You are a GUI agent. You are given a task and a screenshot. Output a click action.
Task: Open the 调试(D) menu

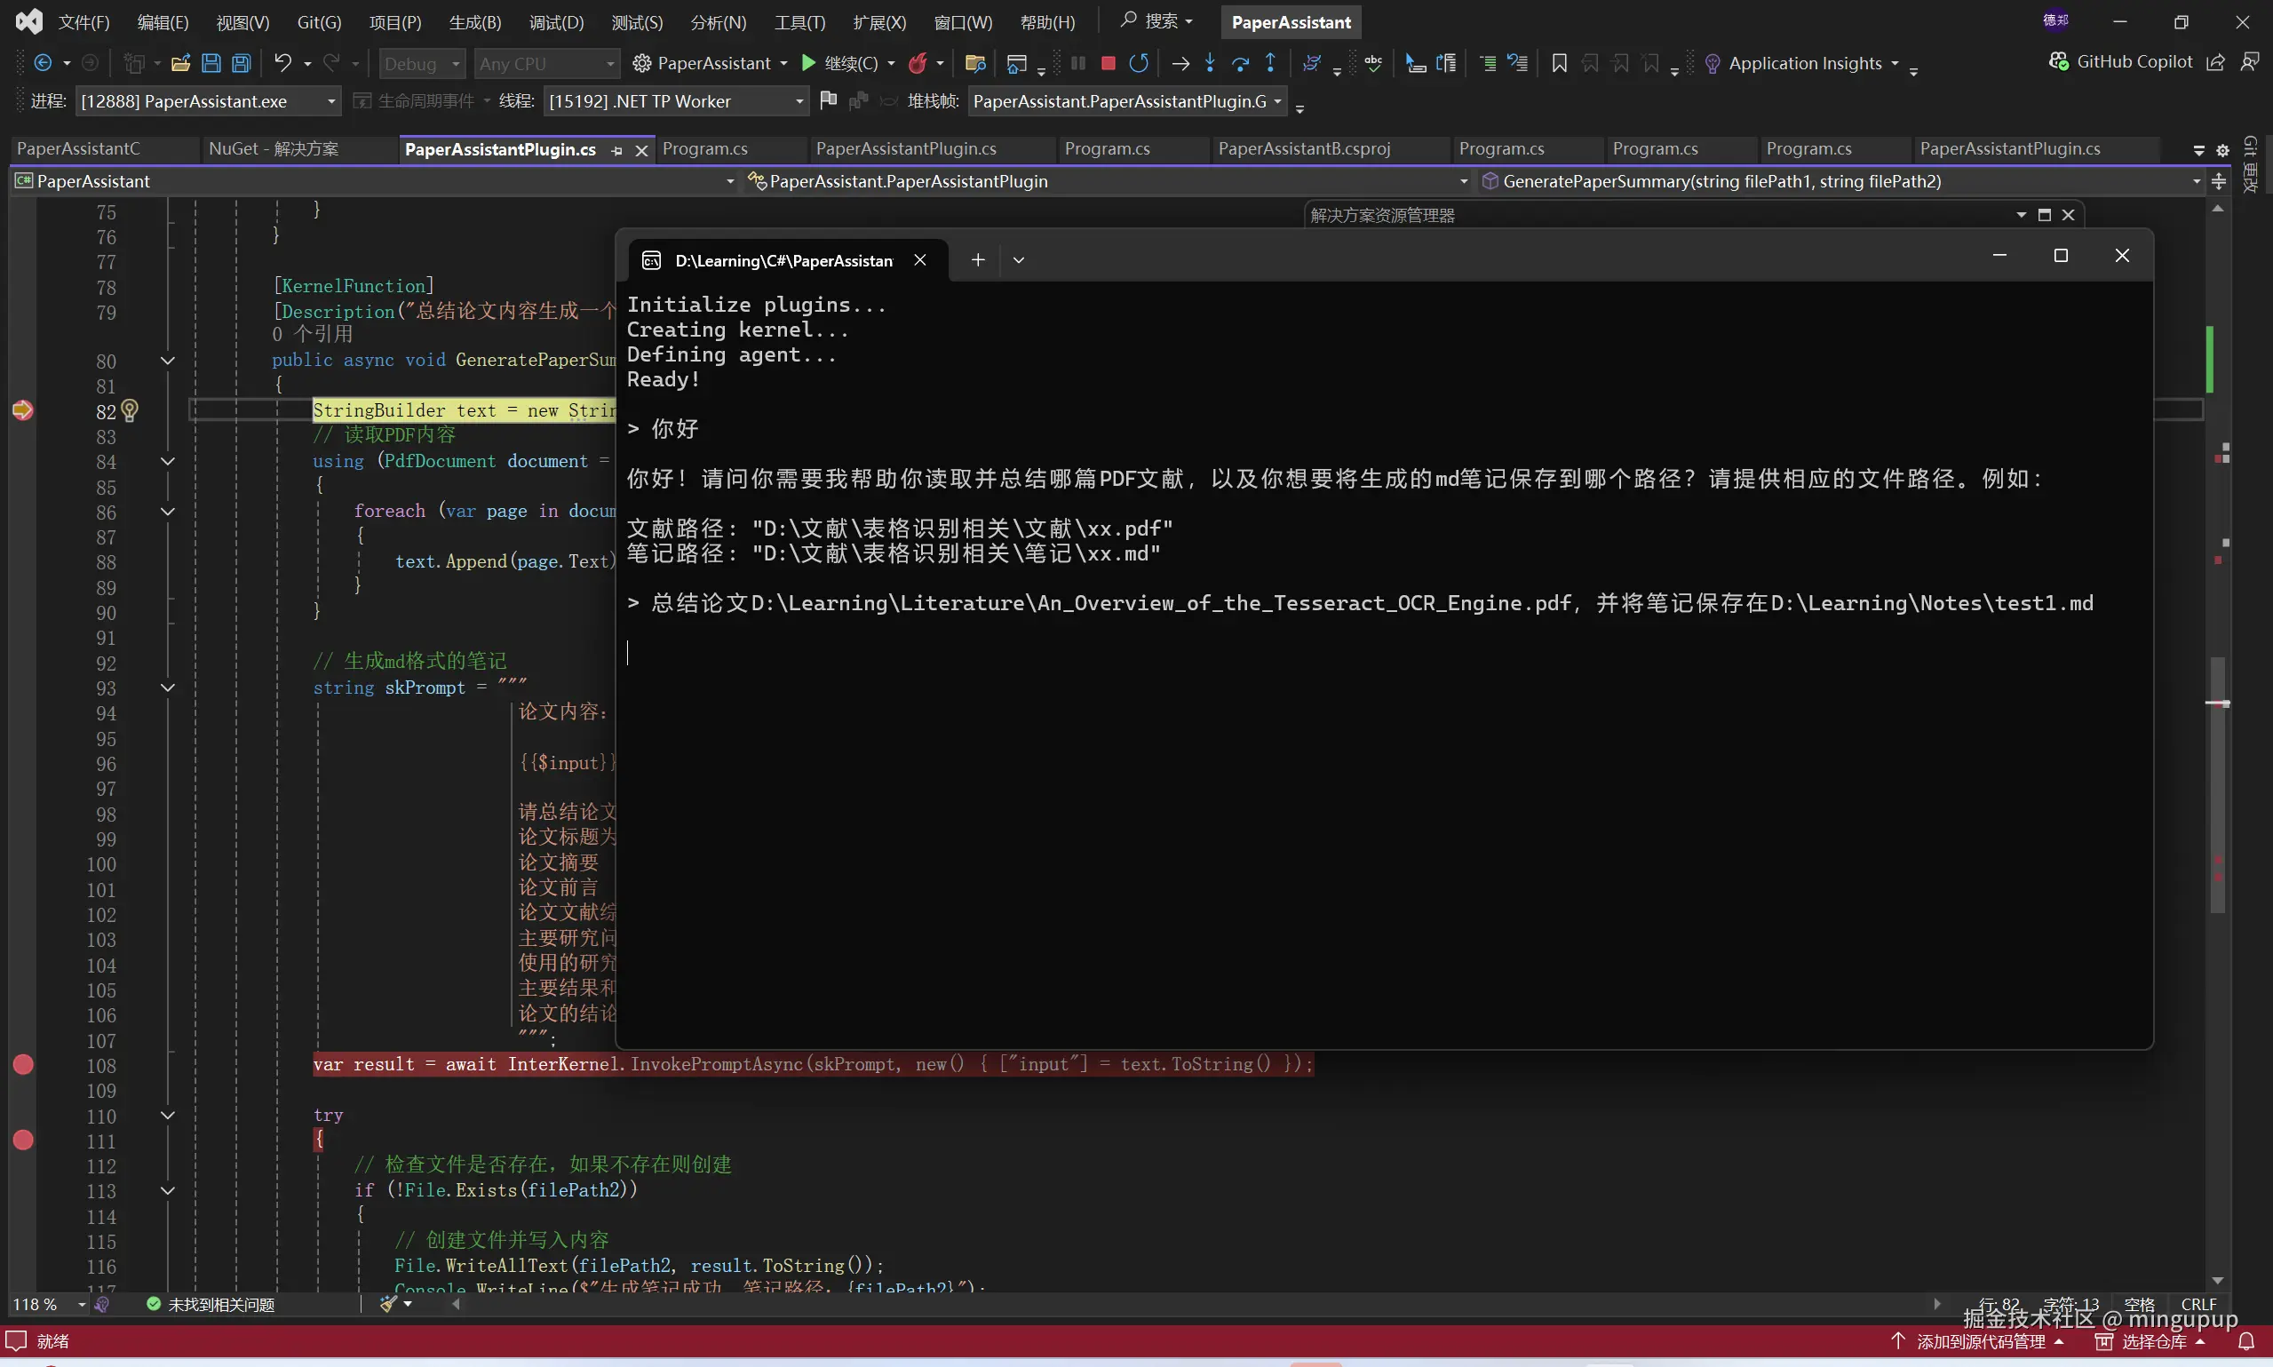pos(556,22)
